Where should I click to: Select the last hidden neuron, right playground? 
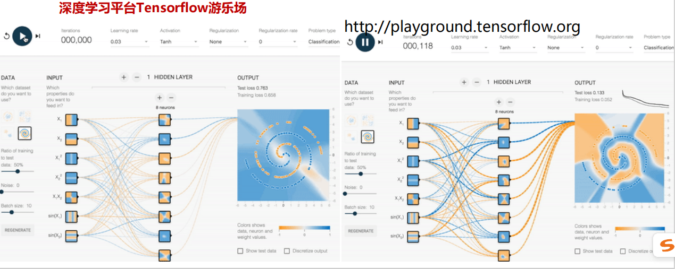point(504,256)
